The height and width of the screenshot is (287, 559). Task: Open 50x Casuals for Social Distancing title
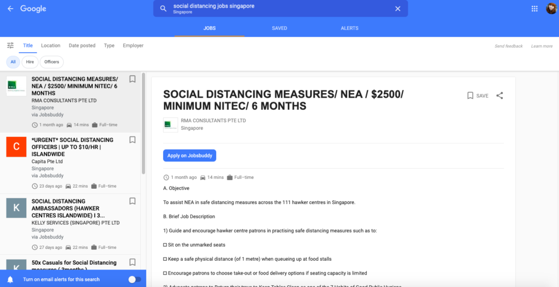74,266
